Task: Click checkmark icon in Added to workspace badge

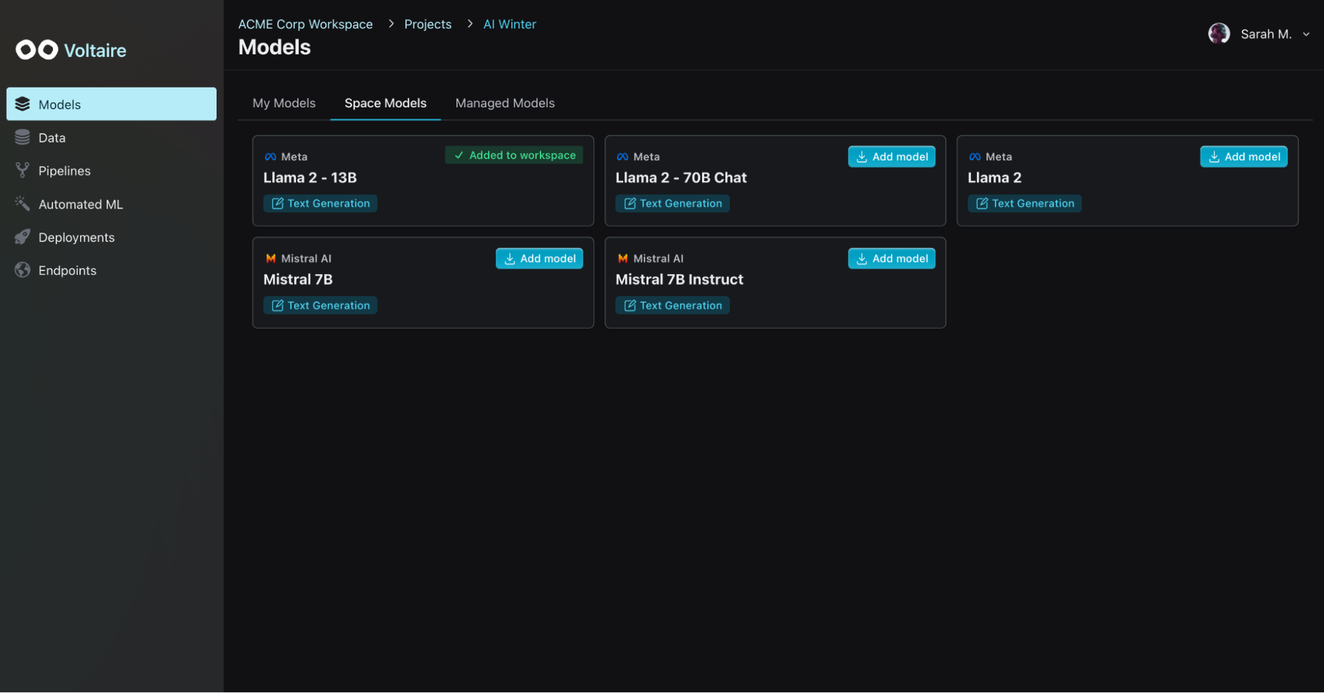Action: coord(459,155)
